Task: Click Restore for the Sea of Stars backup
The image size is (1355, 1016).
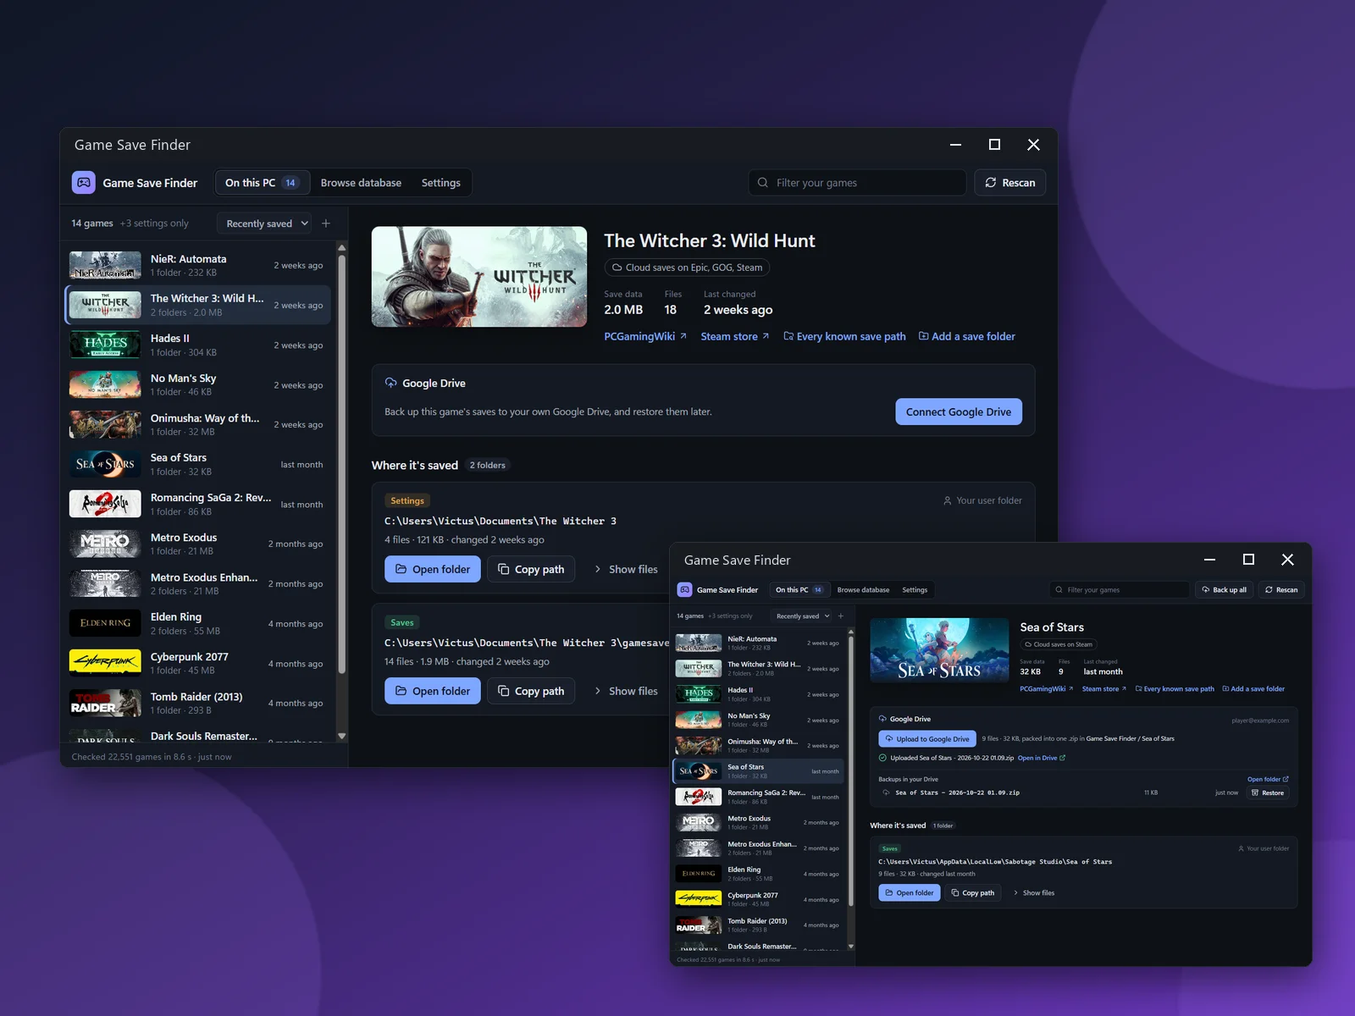Action: [1268, 793]
